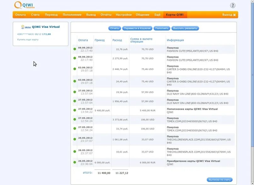Click the close X icon beside Выход
The image size is (254, 185).
click(234, 15)
